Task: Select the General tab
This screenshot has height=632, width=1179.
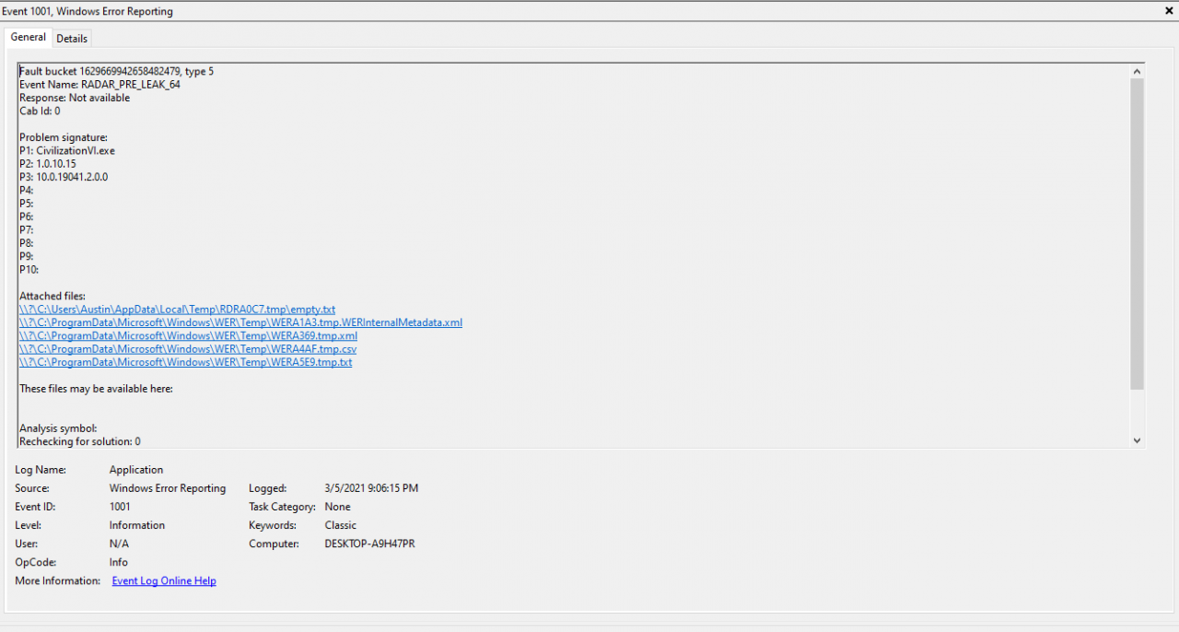Action: click(x=28, y=38)
